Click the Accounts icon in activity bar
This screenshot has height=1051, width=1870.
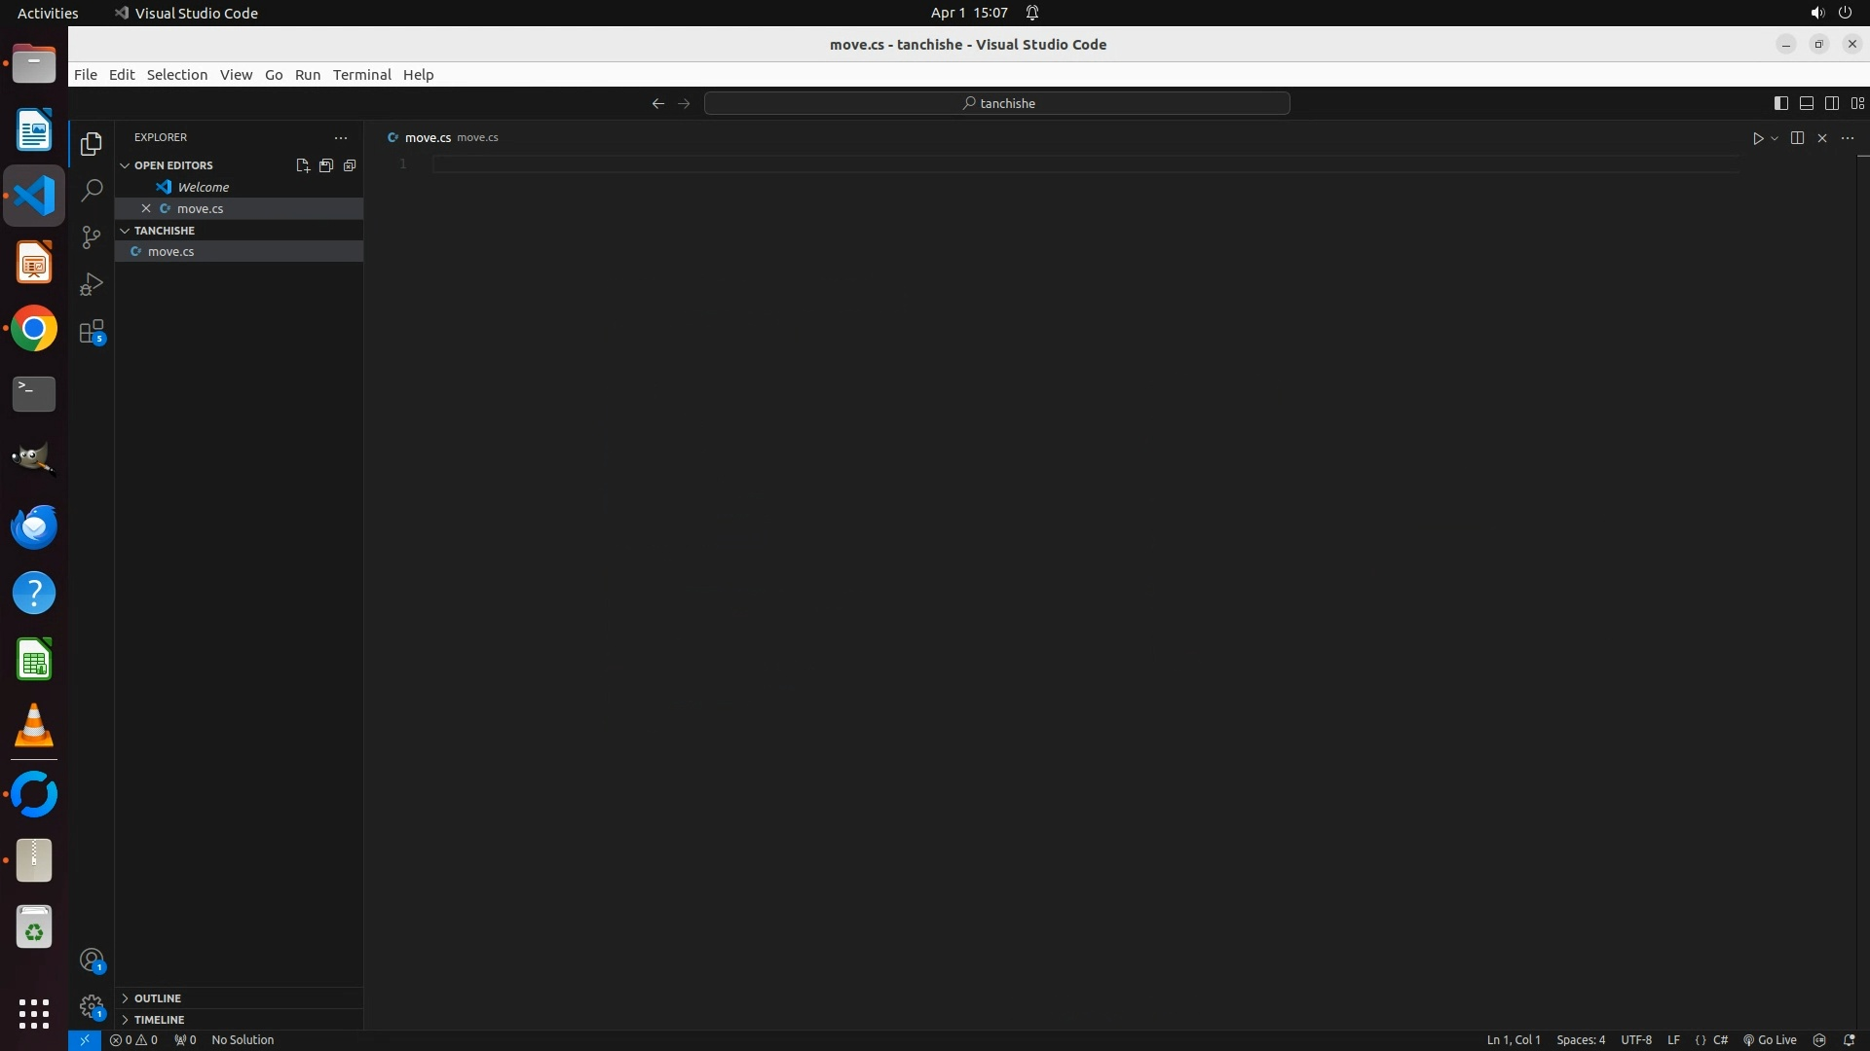[92, 961]
